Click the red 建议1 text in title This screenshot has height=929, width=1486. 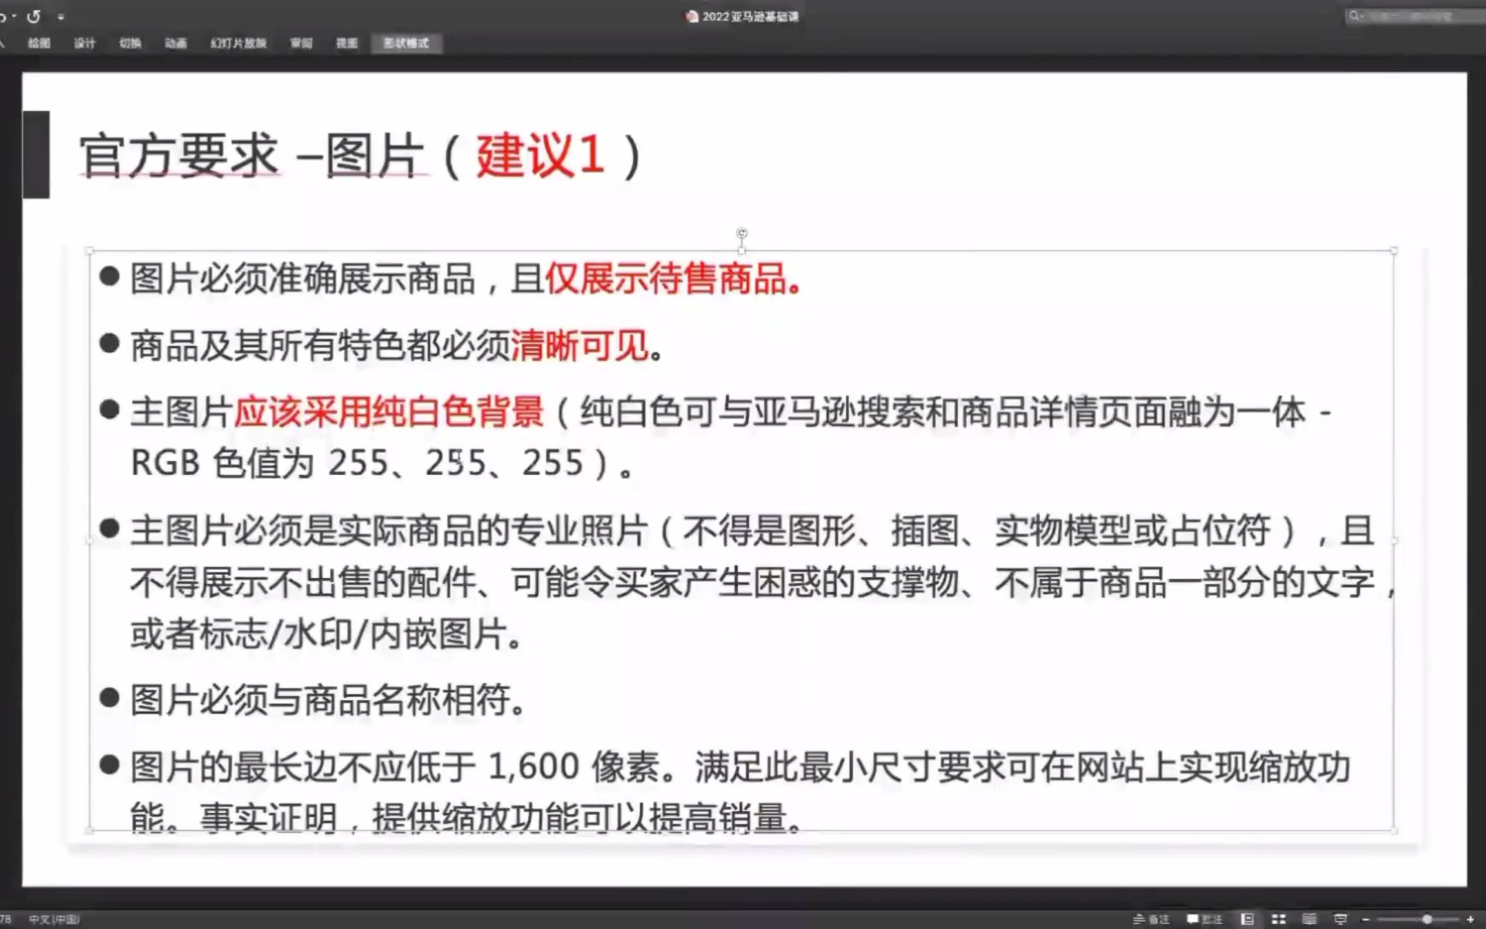(541, 155)
